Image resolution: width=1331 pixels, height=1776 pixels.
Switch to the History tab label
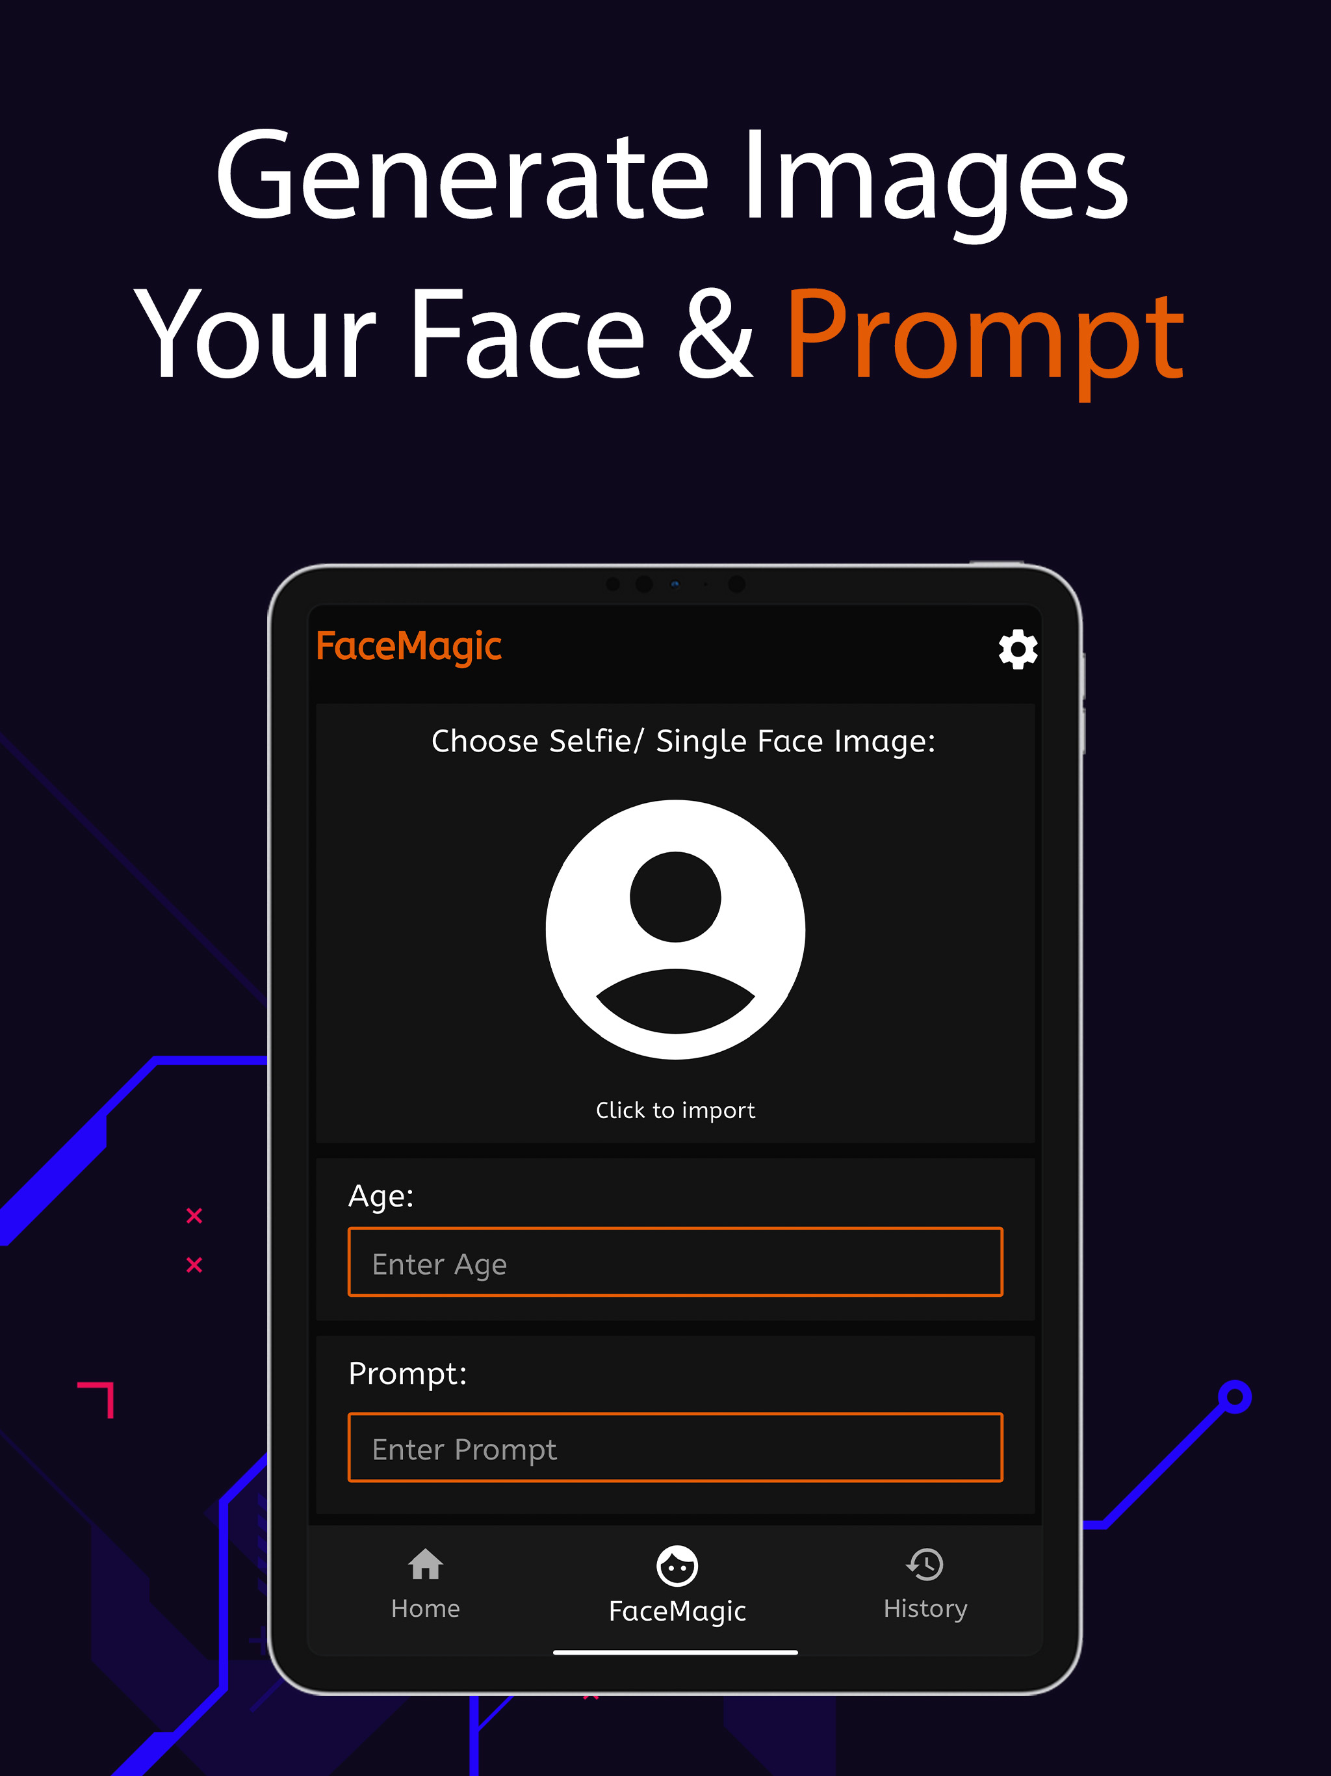click(x=925, y=1609)
